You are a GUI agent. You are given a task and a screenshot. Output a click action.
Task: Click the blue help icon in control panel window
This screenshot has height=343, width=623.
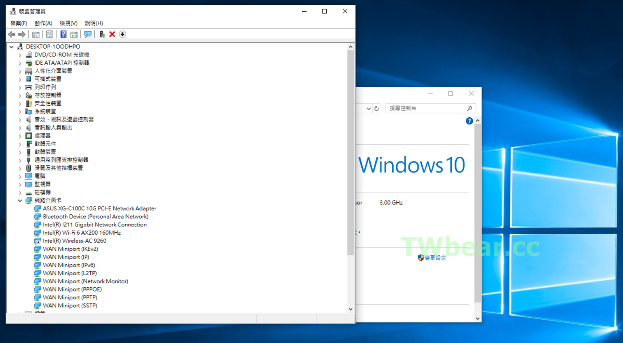point(469,121)
